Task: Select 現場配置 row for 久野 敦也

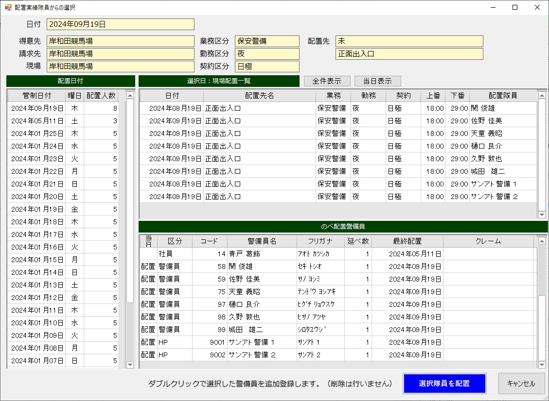Action: pos(338,159)
